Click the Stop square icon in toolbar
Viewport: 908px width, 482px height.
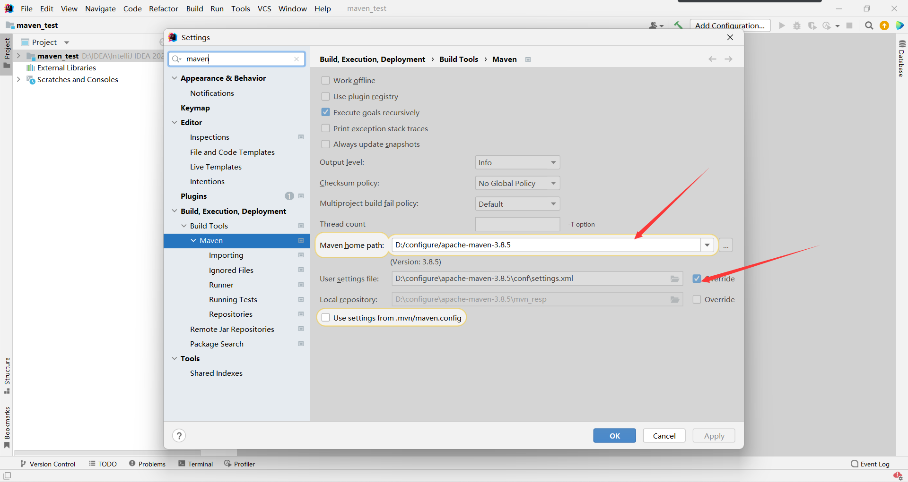[849, 25]
